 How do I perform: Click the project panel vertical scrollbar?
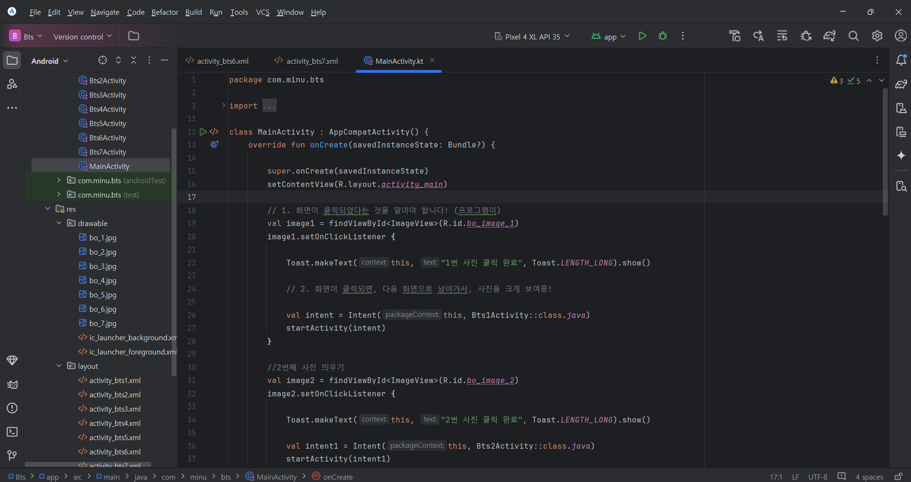coord(174,252)
